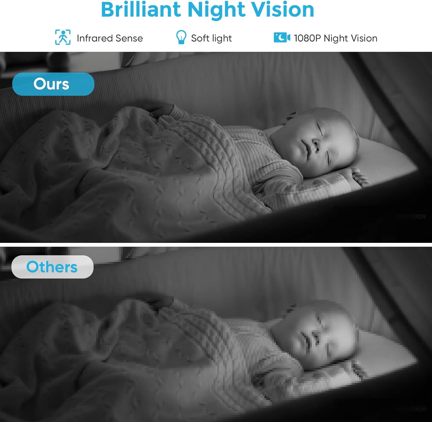Click the blue Ours badge
The image size is (432, 422).
pos(53,84)
